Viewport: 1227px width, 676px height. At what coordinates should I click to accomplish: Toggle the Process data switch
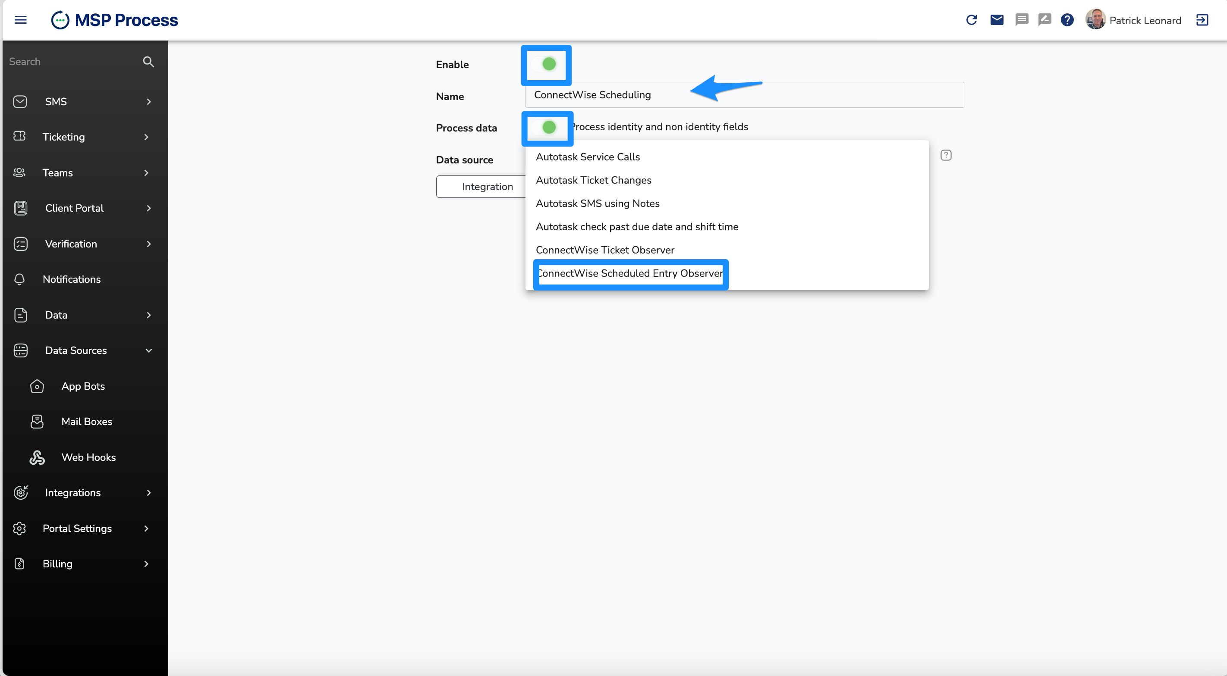(545, 127)
